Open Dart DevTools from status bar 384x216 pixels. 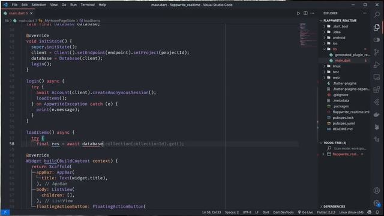pos(283,212)
